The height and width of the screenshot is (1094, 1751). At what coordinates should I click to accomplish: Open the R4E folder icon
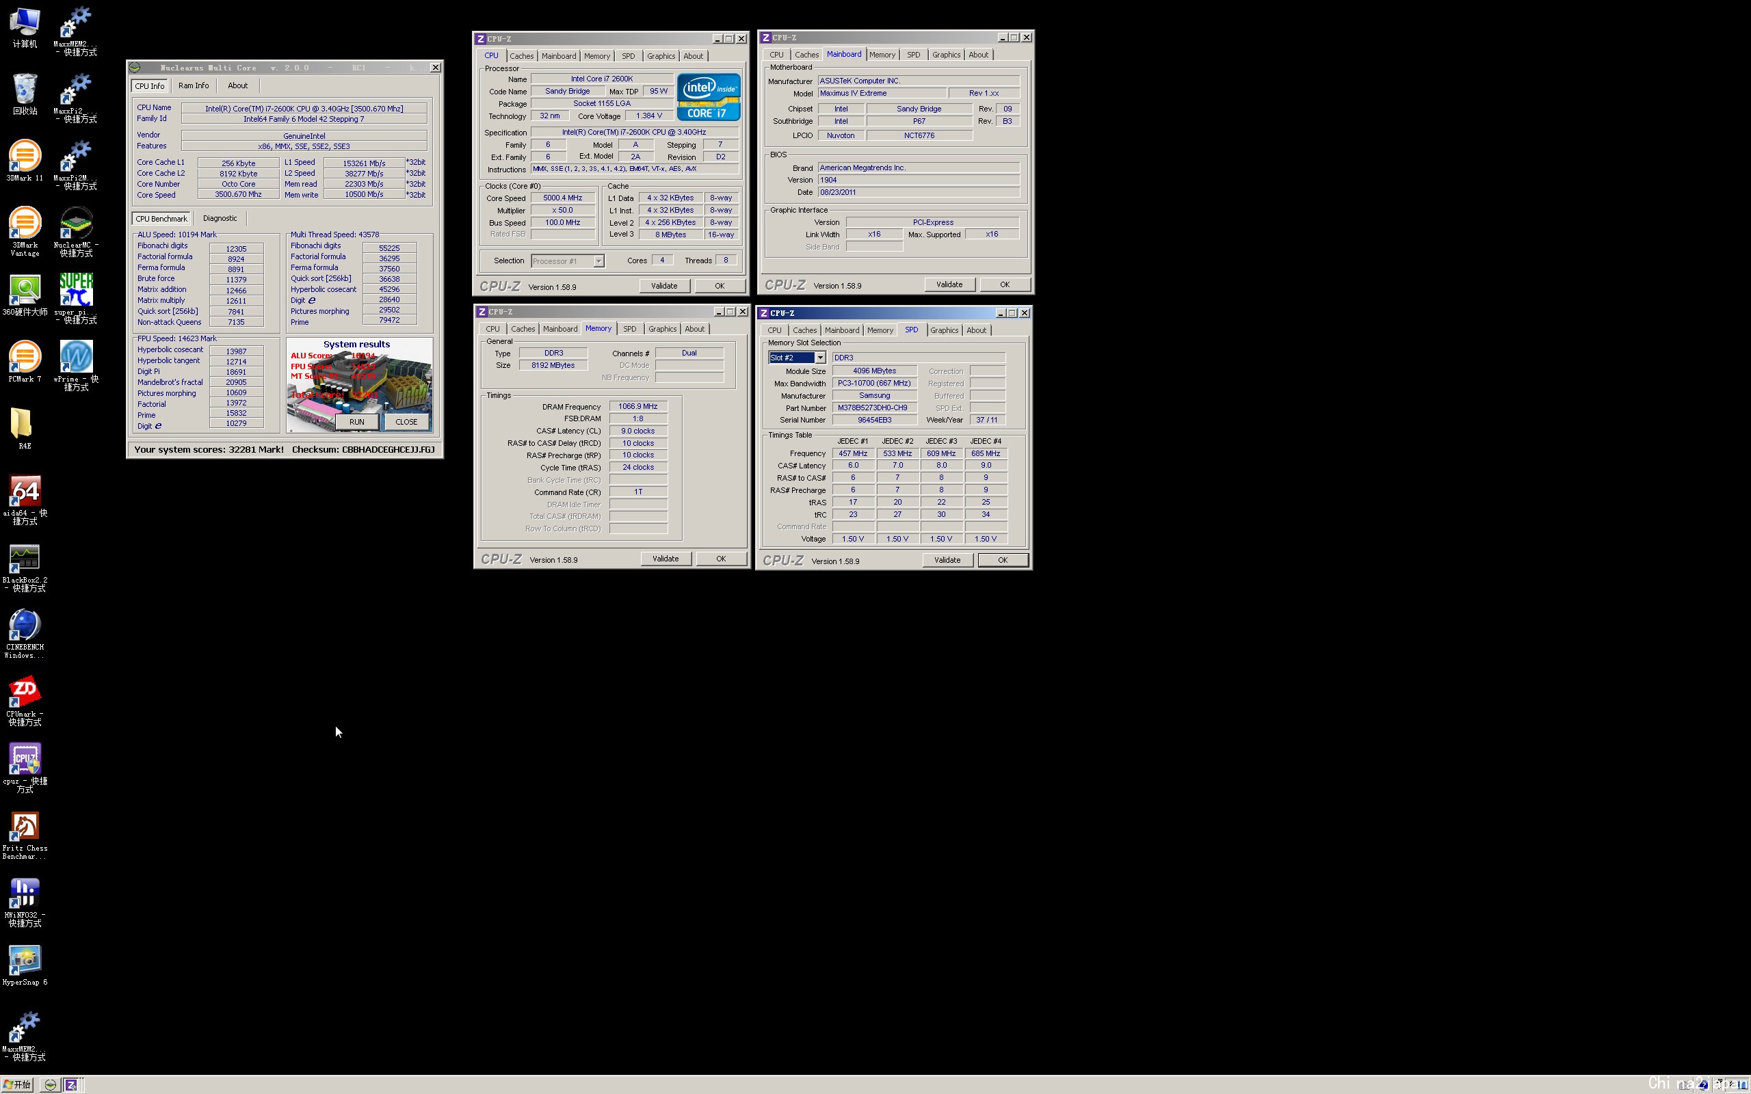point(25,428)
